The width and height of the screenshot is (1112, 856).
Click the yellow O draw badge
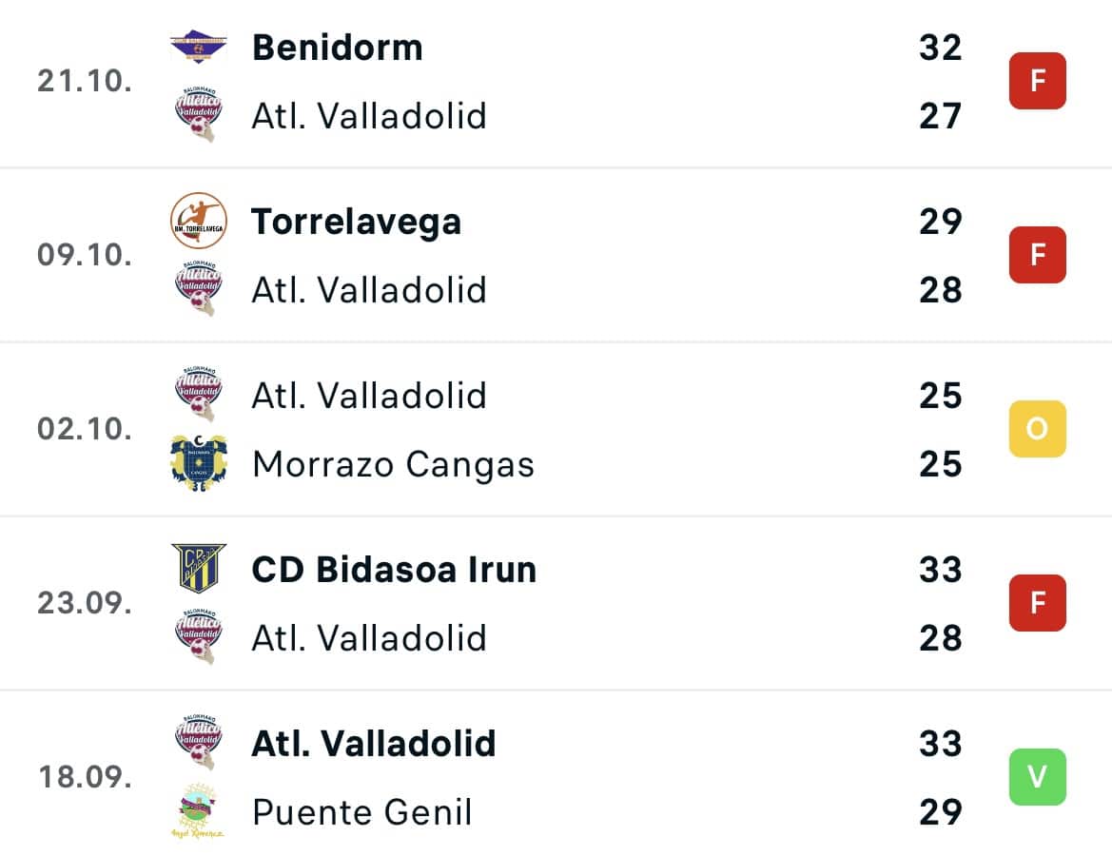[x=1038, y=428]
